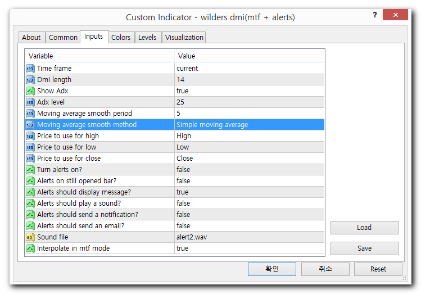The width and height of the screenshot is (421, 294).
Task: Switch to the Colors tab
Action: (x=121, y=38)
